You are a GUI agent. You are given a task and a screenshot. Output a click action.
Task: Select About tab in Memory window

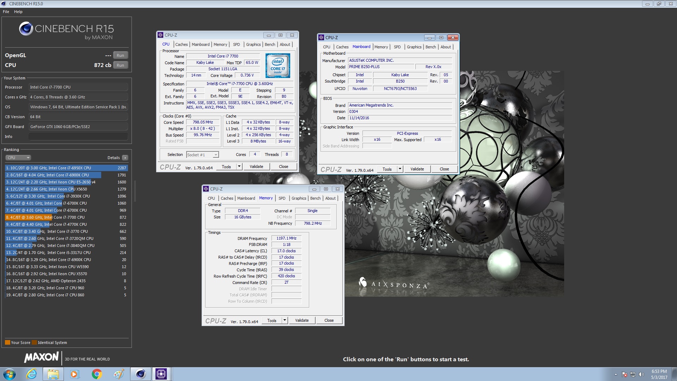coord(330,198)
